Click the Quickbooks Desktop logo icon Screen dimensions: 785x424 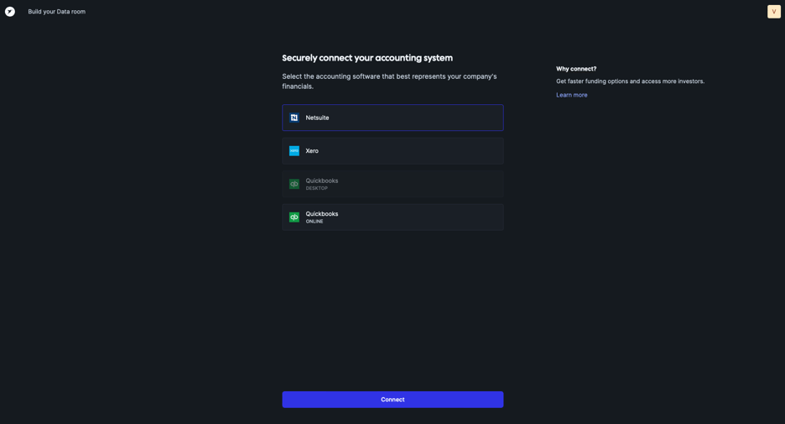[x=294, y=184]
